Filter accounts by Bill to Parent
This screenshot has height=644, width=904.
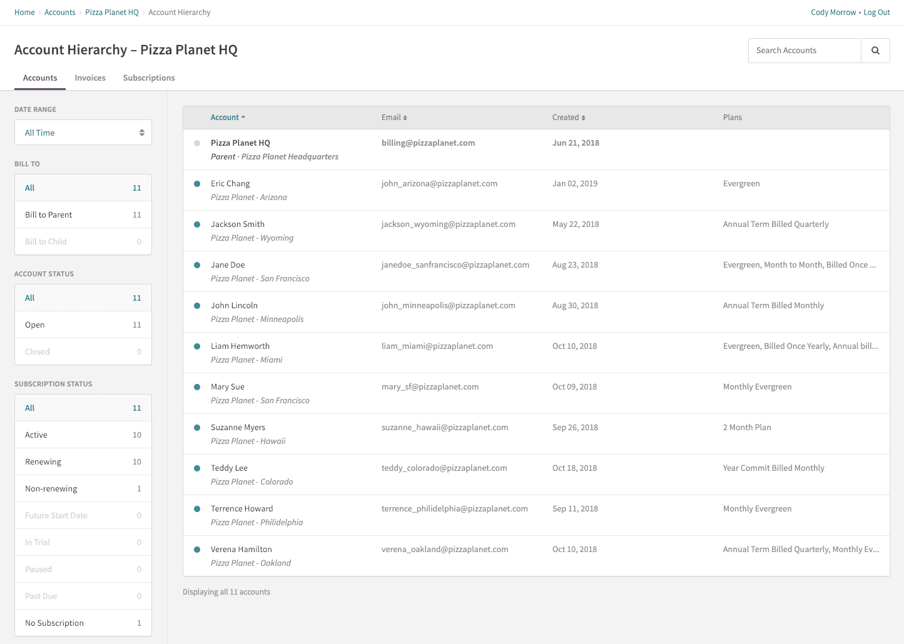pyautogui.click(x=83, y=214)
